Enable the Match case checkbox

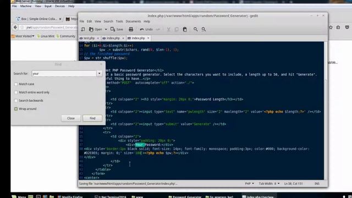click(x=16, y=84)
